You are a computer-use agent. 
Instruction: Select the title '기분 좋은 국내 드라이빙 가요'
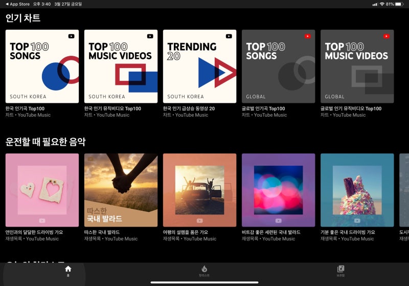tap(348, 232)
